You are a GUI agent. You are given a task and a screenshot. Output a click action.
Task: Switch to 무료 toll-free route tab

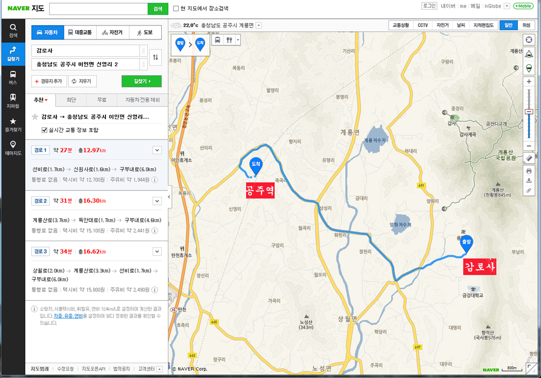point(102,100)
